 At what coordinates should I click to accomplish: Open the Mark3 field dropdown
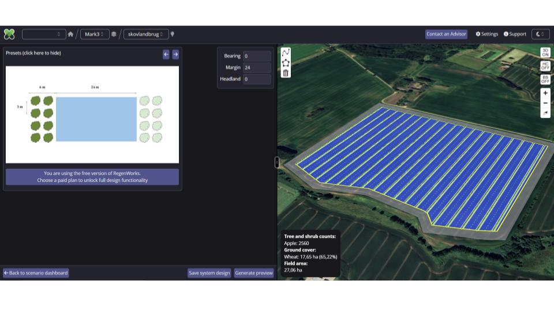(x=95, y=34)
